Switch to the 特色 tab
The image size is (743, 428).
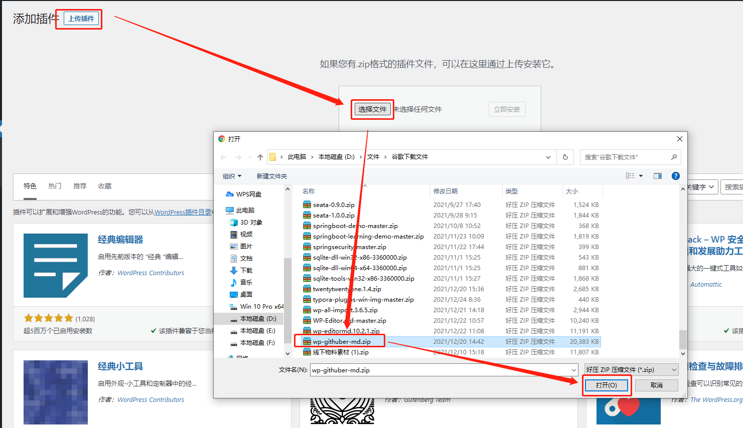point(30,186)
